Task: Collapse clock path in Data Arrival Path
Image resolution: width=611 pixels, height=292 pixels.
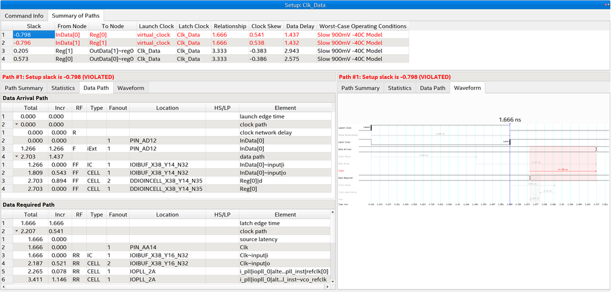Action: (x=17, y=124)
